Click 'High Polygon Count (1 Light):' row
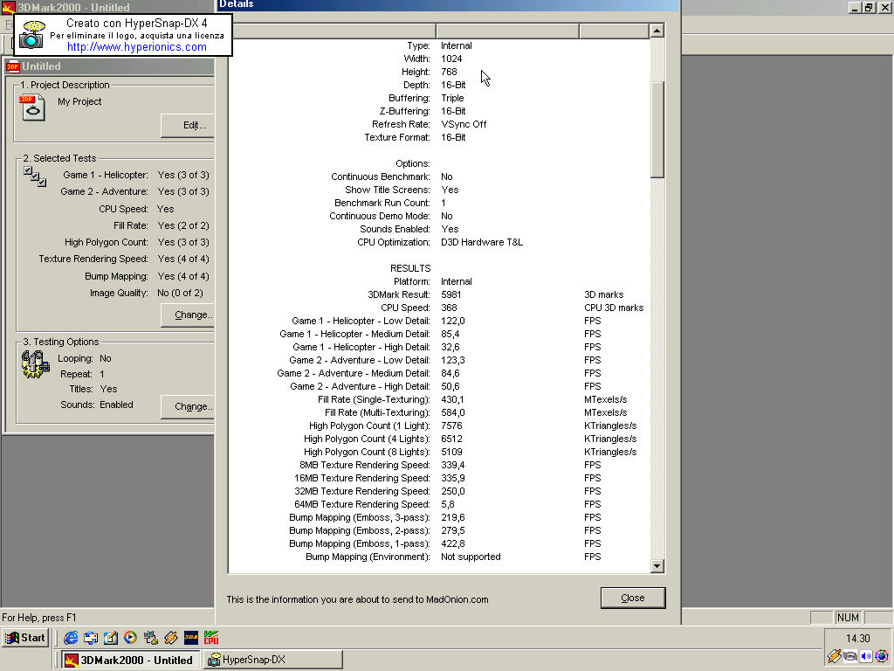 tap(438, 425)
